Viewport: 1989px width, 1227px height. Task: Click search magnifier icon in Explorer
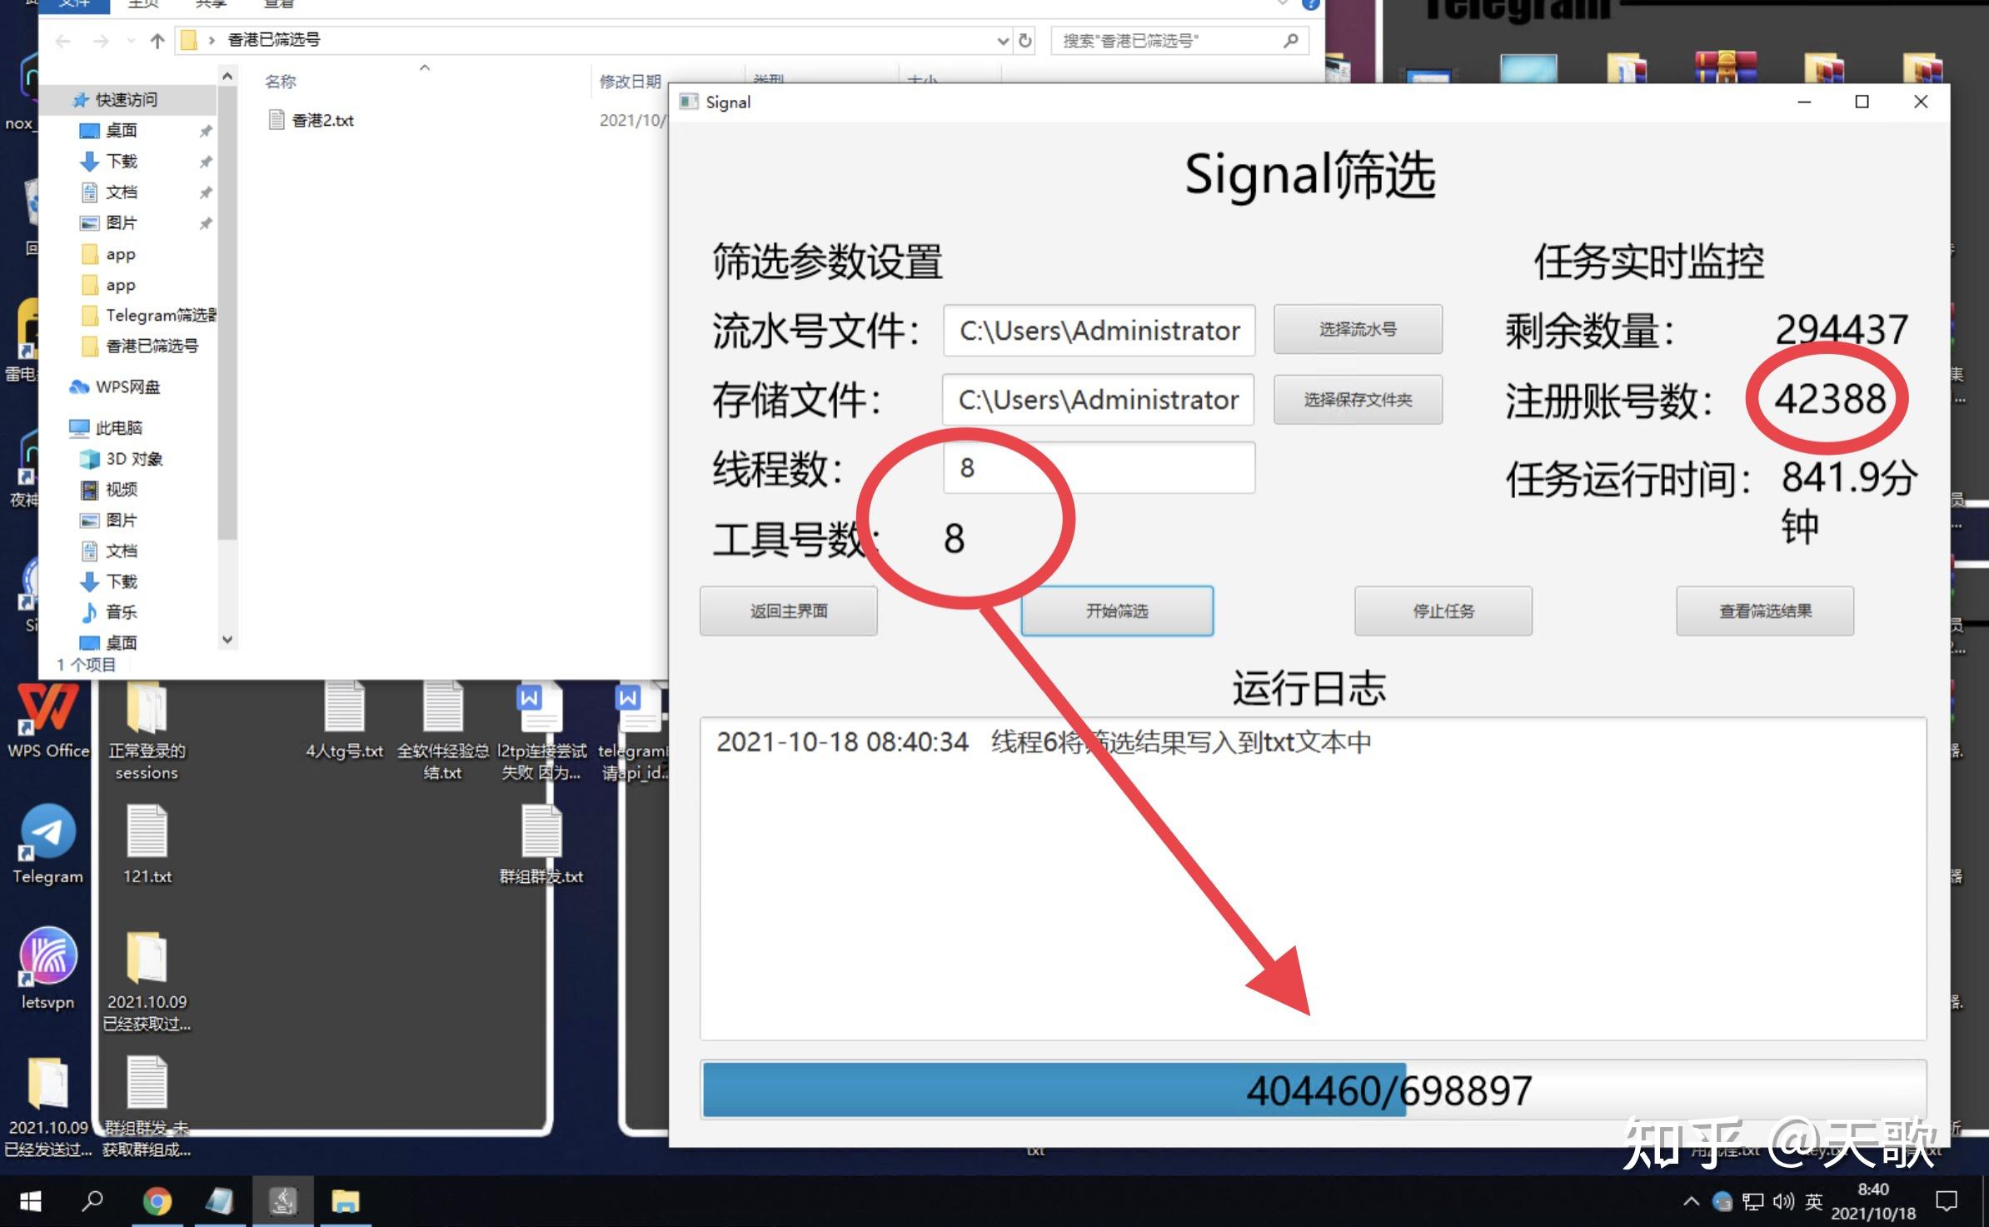1291,40
